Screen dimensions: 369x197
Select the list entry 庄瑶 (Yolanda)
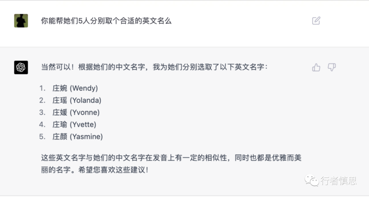pos(77,101)
